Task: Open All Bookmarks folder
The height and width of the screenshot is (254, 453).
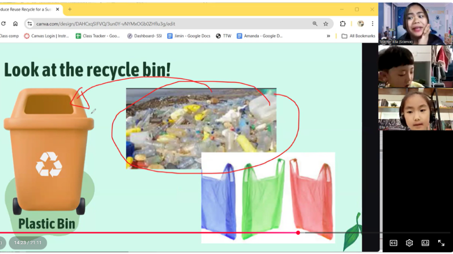Action: click(358, 36)
